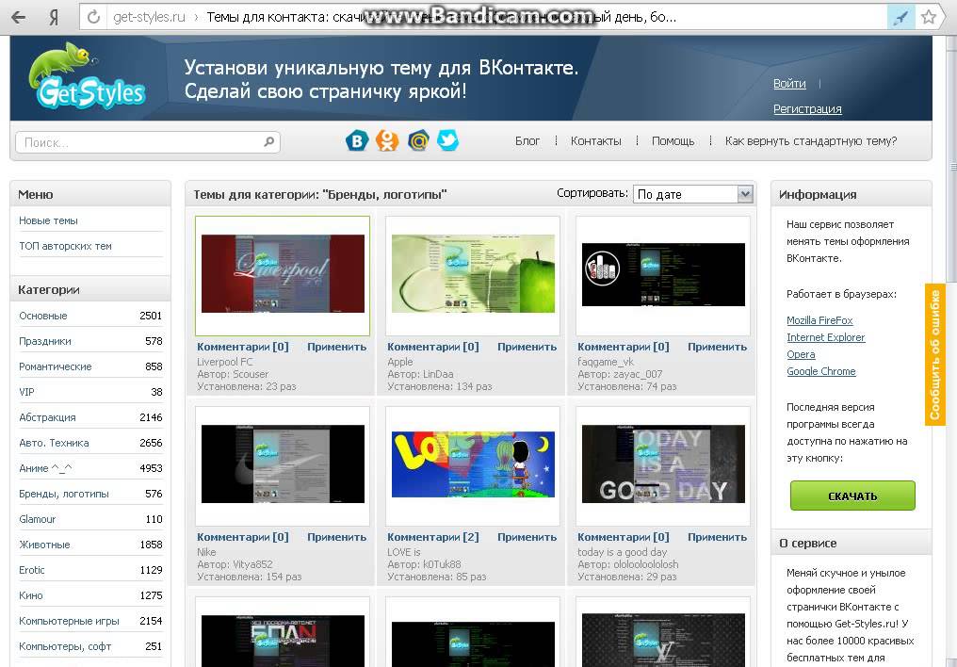Screen dimensions: 957x667
Task: Open 'Как вернуть стандартную тему?' link
Action: tap(810, 141)
